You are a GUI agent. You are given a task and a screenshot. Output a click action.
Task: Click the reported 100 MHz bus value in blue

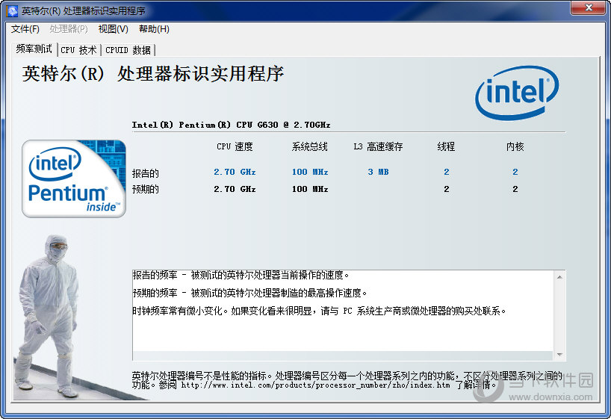tap(310, 172)
